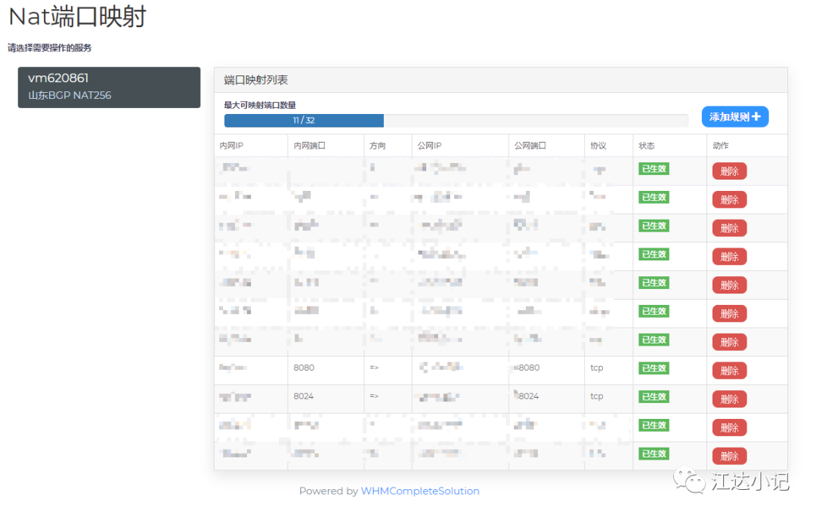Delete the first rule in the table
Screen dimensions: 816x517
(729, 171)
